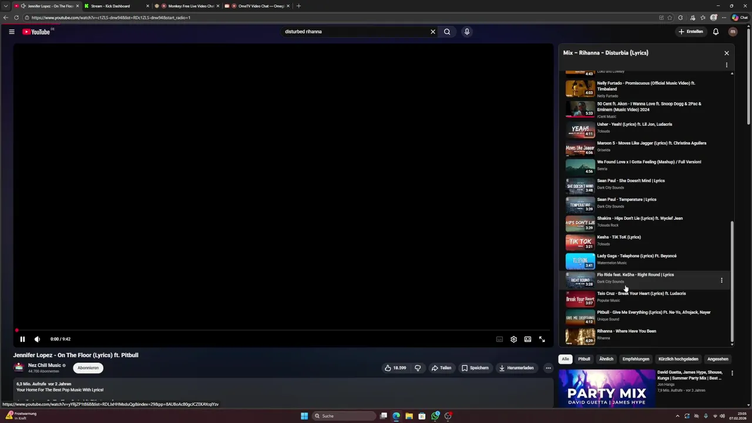Open the Party Mix video thumbnail
The width and height of the screenshot is (752, 423).
(x=607, y=388)
